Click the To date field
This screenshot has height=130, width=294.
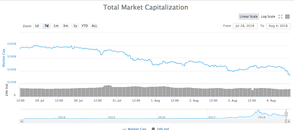point(278,26)
